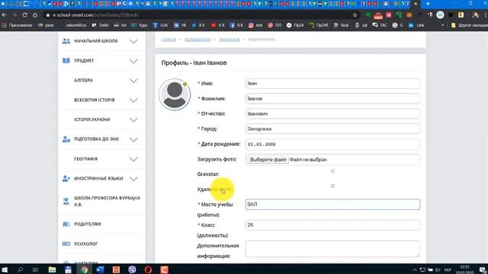Viewport: 488px width, 274px height.
Task: Open the browser home page
Action: pyautogui.click(x=35, y=15)
